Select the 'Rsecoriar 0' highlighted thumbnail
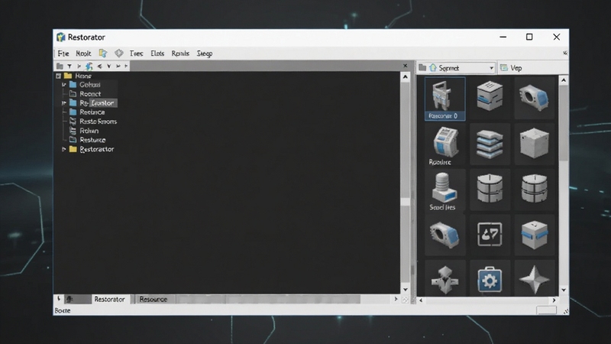Viewport: 611px width, 344px height. coord(445,99)
